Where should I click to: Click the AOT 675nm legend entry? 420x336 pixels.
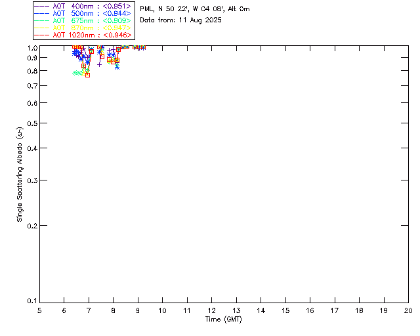click(x=83, y=20)
